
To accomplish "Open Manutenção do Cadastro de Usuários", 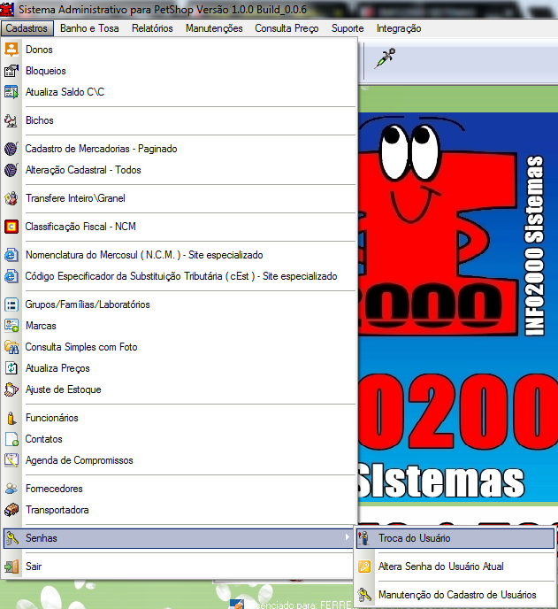I will click(455, 595).
